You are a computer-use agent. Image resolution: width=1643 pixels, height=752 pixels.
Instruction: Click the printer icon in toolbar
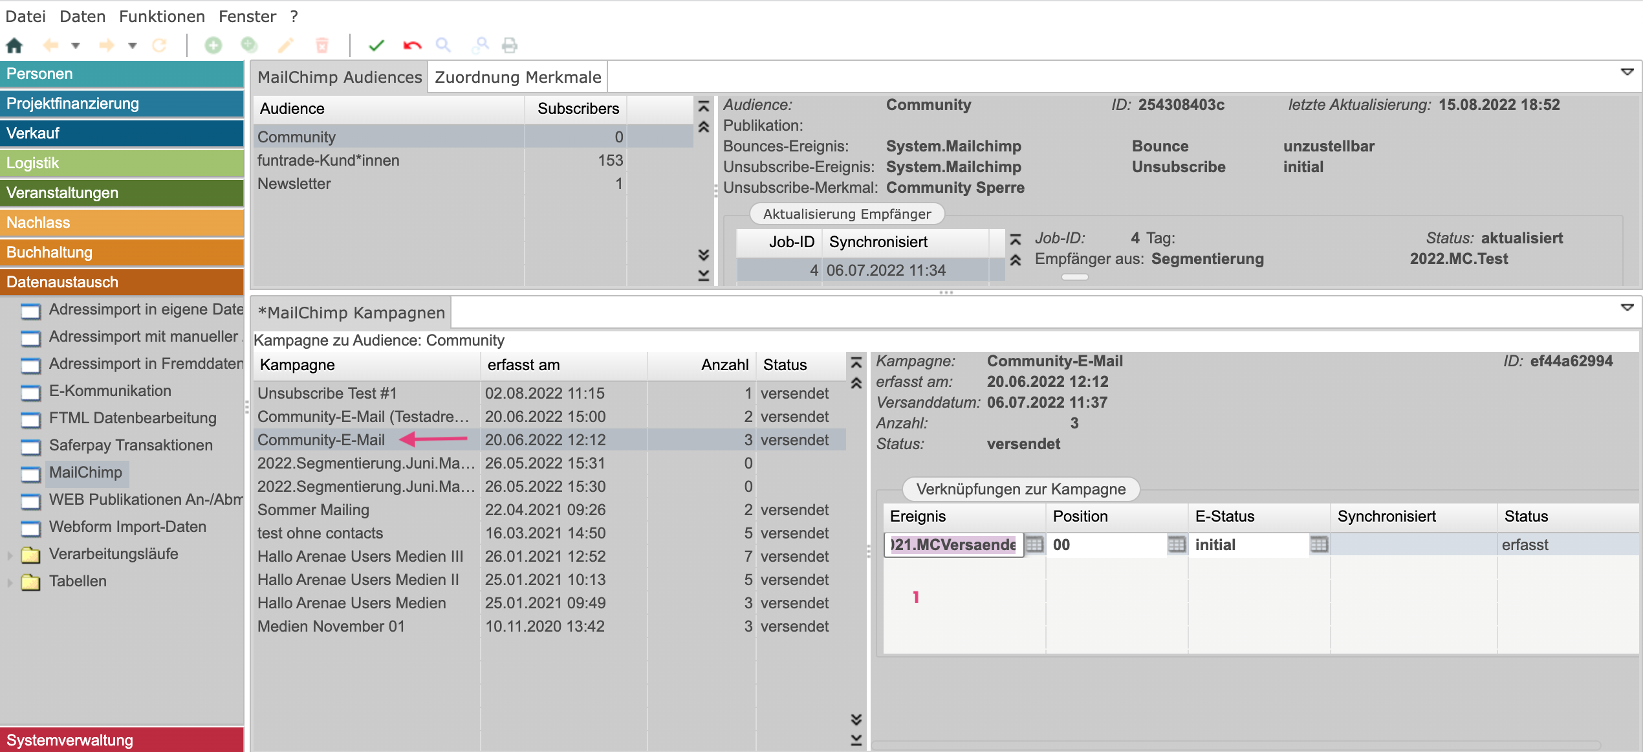[510, 45]
